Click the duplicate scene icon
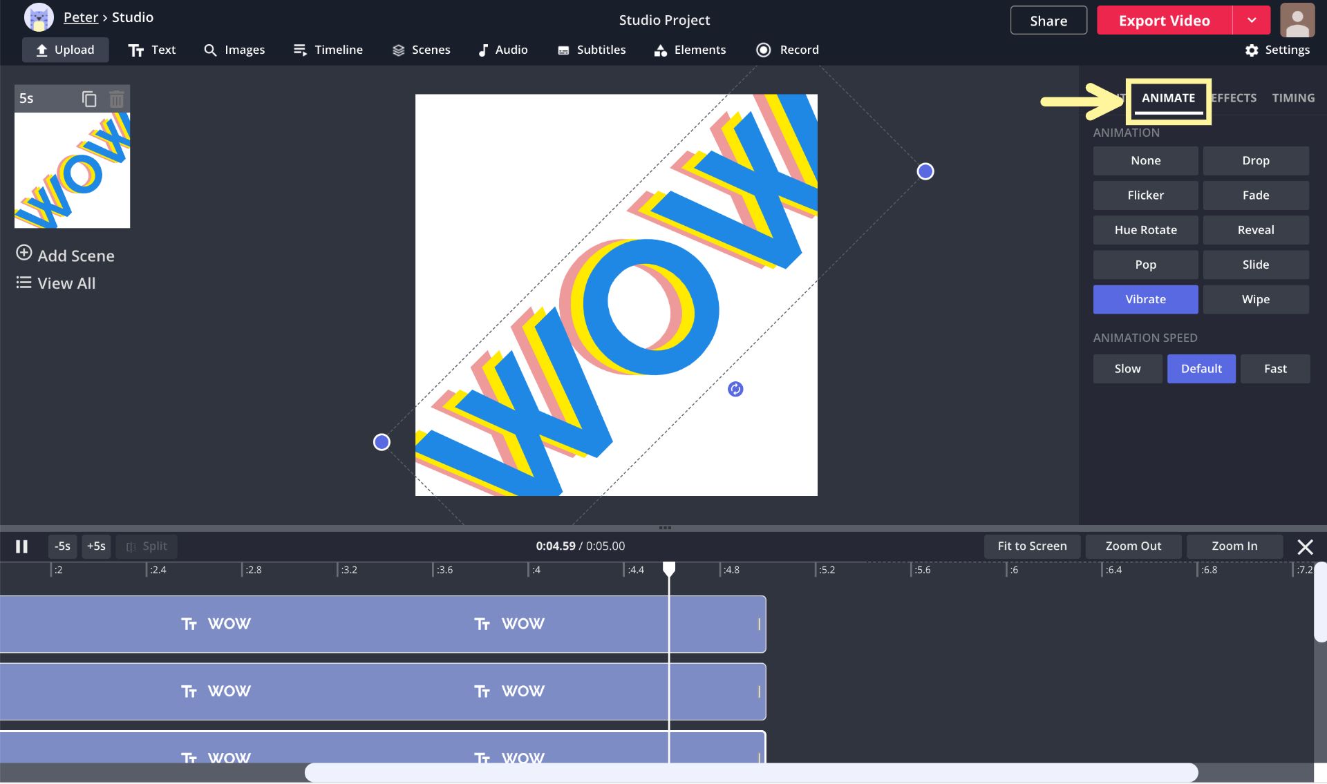 (x=89, y=99)
